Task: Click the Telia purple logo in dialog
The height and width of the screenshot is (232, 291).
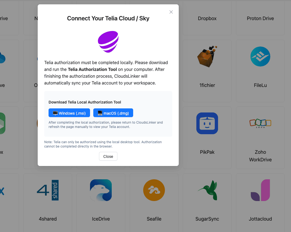Action: 108,42
